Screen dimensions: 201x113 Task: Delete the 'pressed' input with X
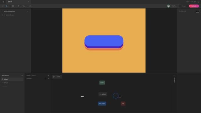pos(48,79)
